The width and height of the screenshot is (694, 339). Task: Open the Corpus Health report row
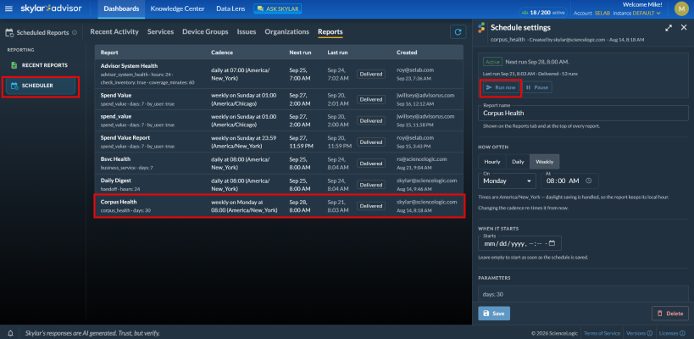coord(279,206)
